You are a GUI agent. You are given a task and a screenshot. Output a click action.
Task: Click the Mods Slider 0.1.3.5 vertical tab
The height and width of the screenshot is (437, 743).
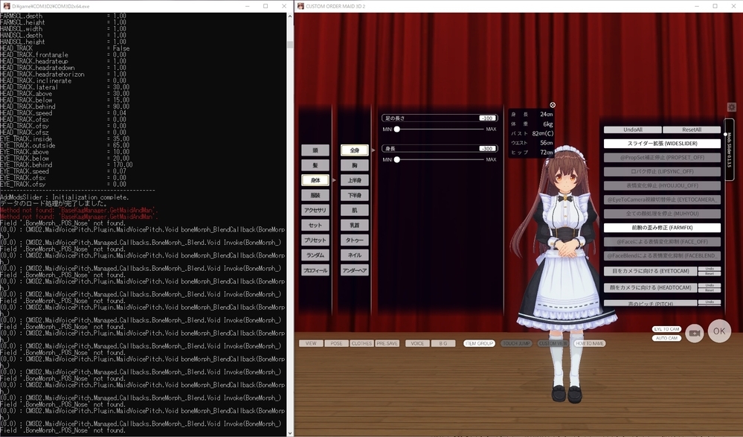(730, 150)
